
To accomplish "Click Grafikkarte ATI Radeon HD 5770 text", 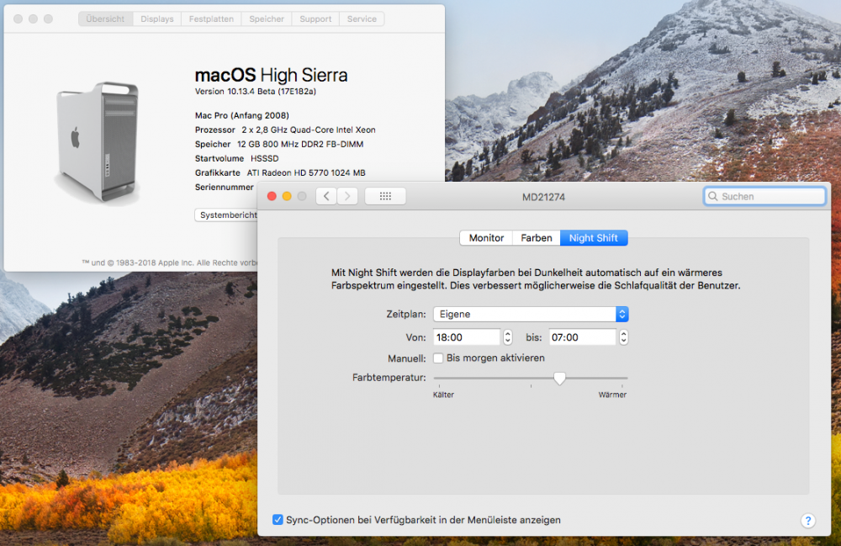I will pyautogui.click(x=280, y=172).
